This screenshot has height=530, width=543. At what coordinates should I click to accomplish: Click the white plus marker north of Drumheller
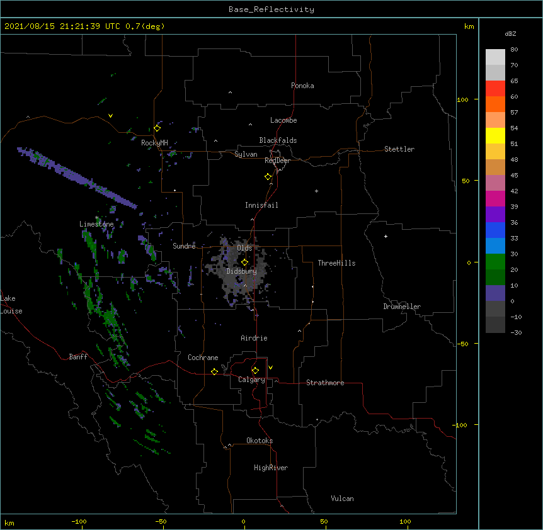click(x=386, y=236)
